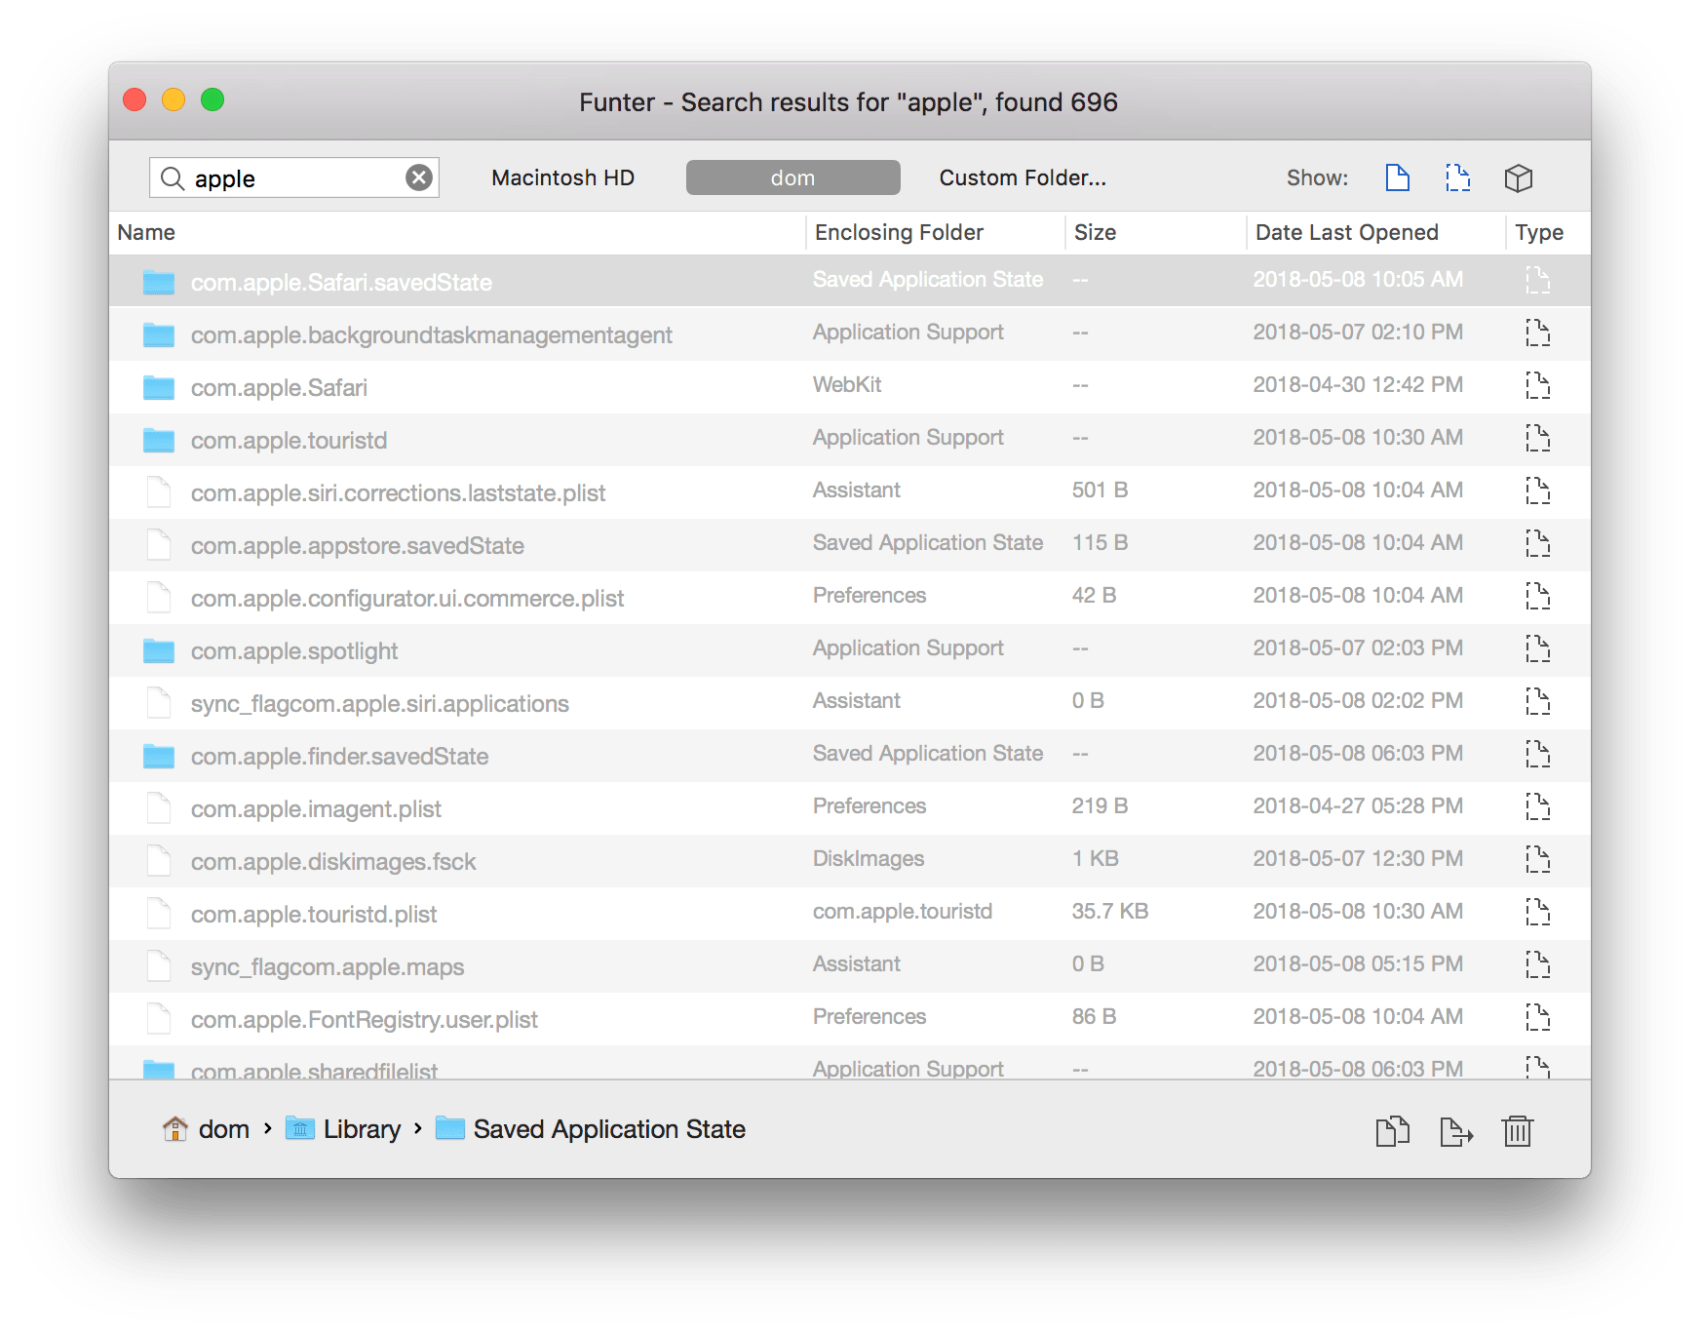Click hidden type icon for com.apple.diskimages.fsck

tap(1537, 859)
